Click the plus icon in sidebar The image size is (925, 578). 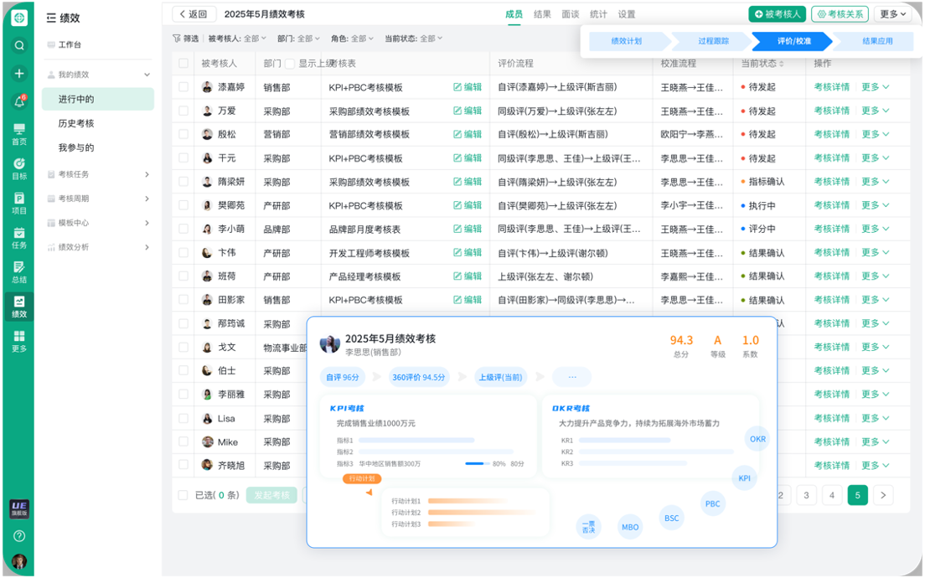point(19,74)
